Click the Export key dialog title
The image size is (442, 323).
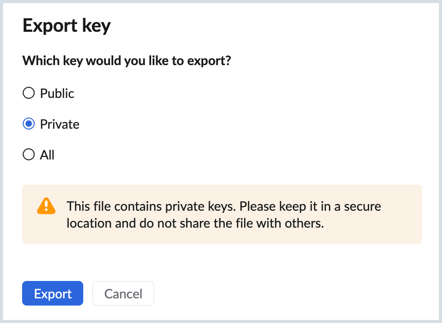[66, 25]
